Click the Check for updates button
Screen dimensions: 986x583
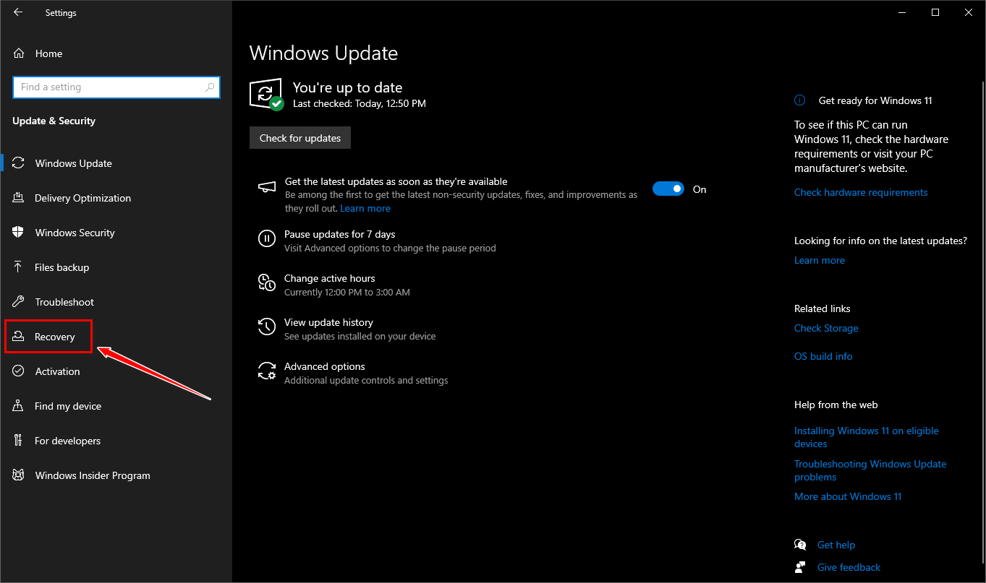tap(300, 138)
